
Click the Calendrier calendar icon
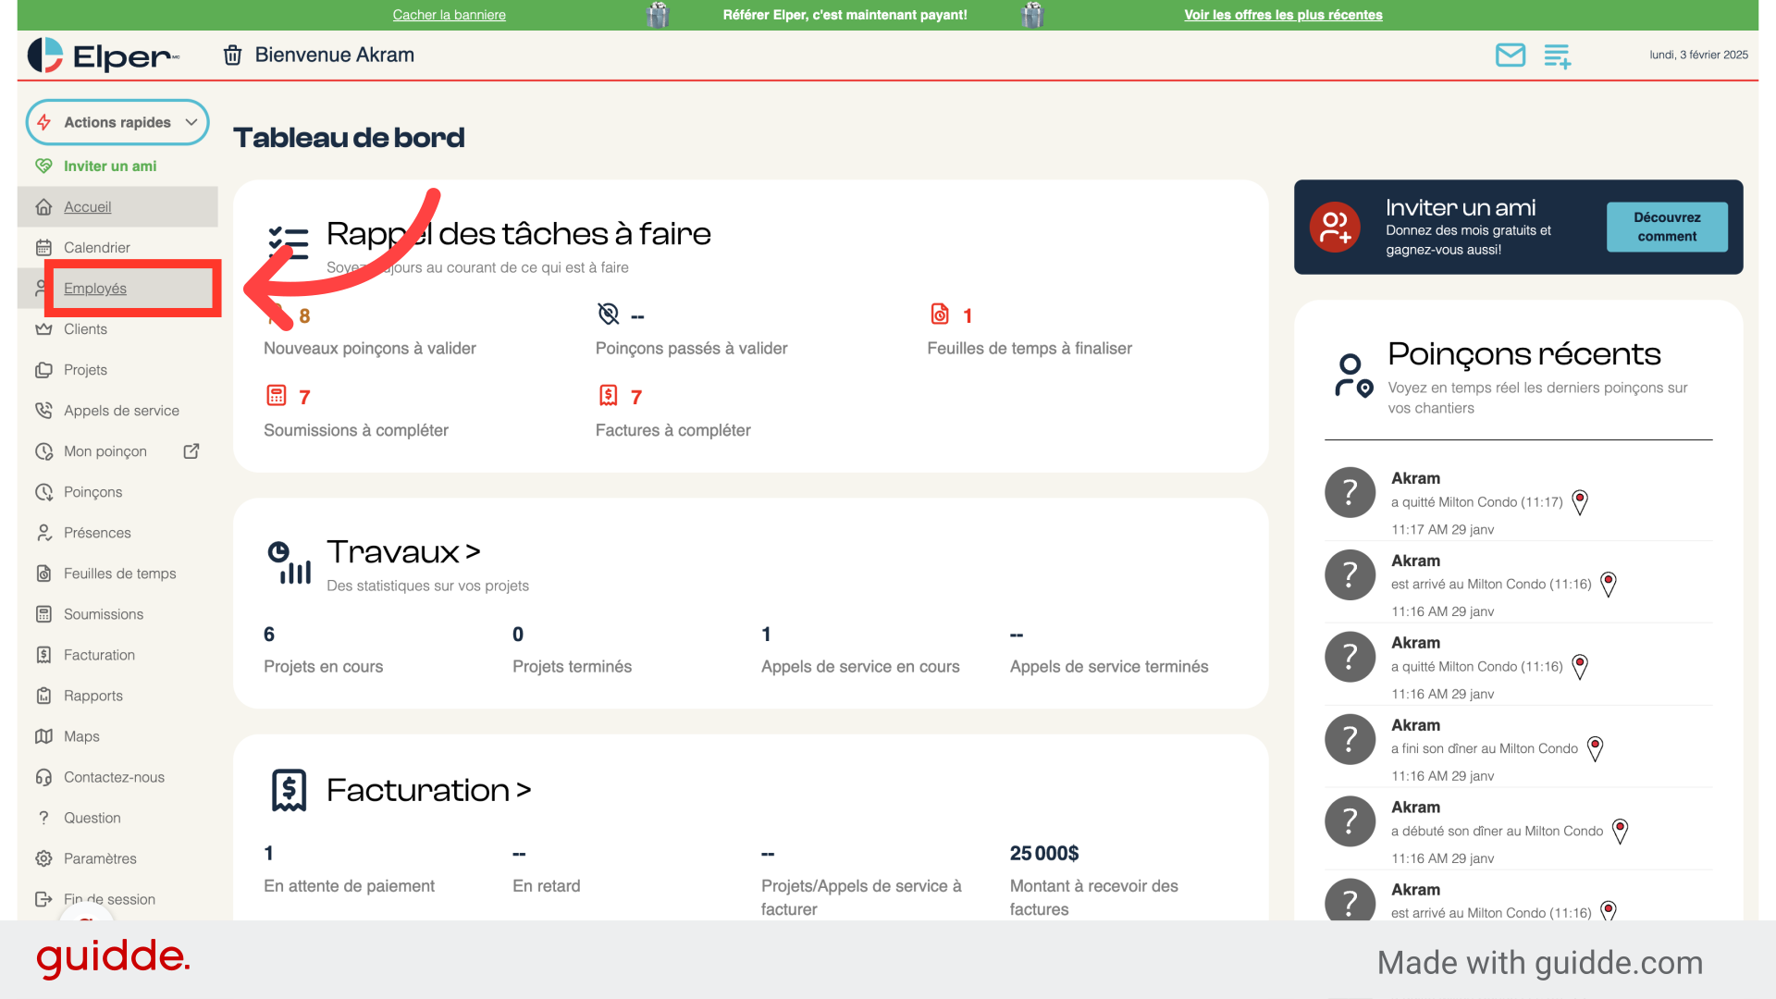(43, 248)
